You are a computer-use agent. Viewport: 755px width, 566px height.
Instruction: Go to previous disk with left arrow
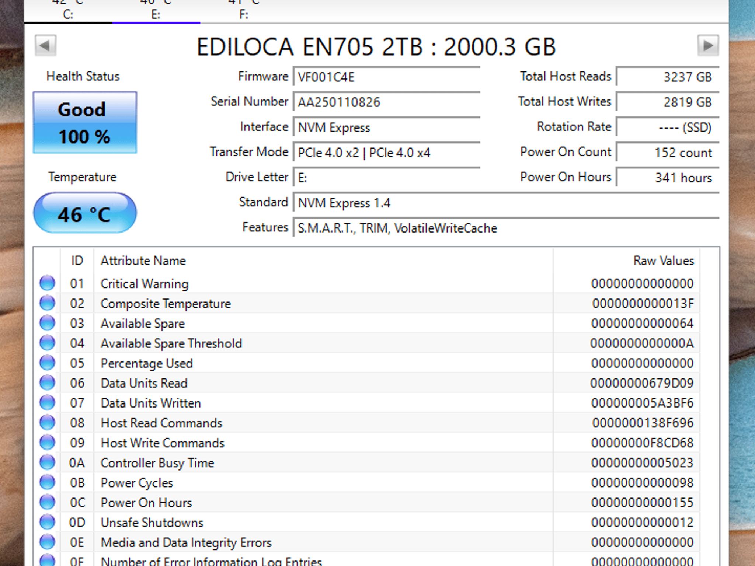45,46
